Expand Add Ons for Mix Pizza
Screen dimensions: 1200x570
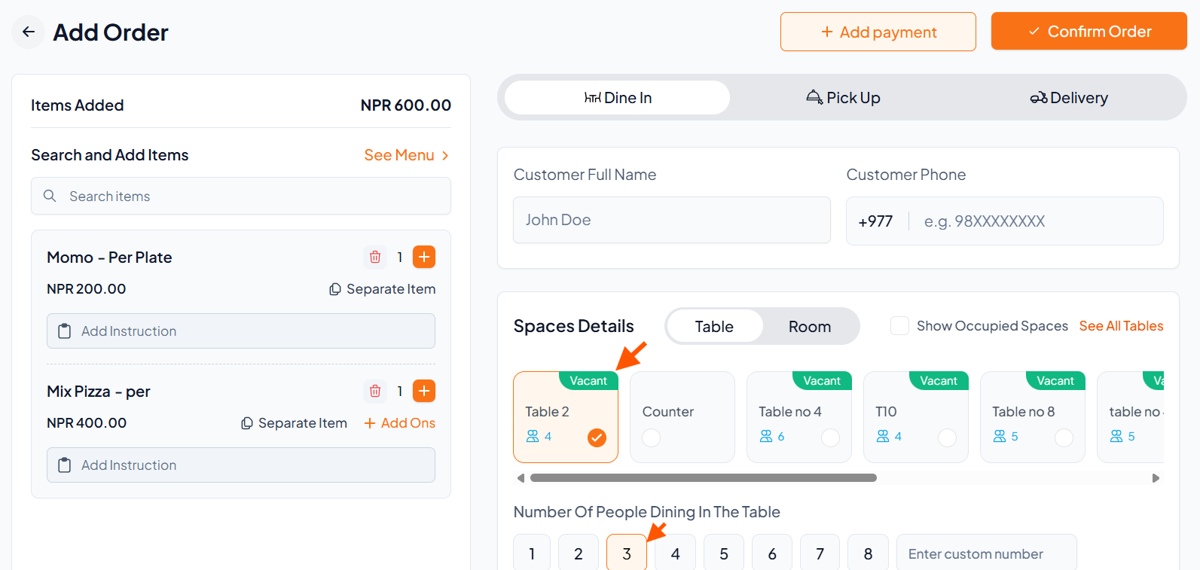pyautogui.click(x=399, y=423)
